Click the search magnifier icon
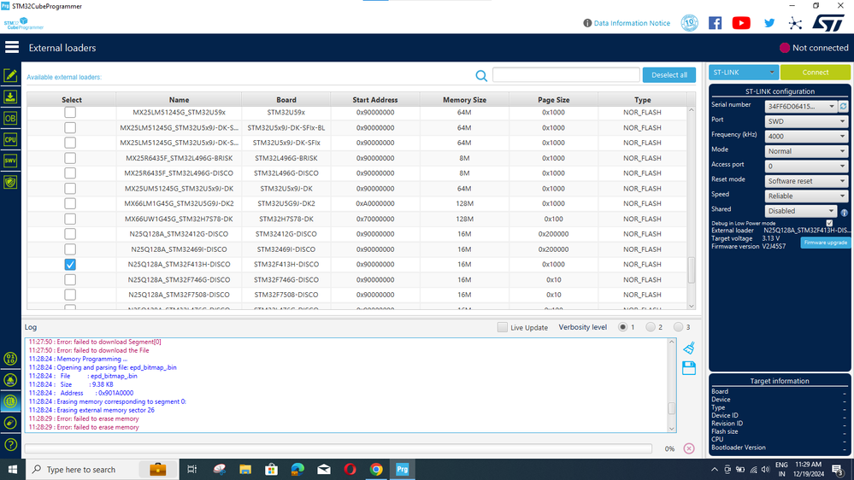 481,76
